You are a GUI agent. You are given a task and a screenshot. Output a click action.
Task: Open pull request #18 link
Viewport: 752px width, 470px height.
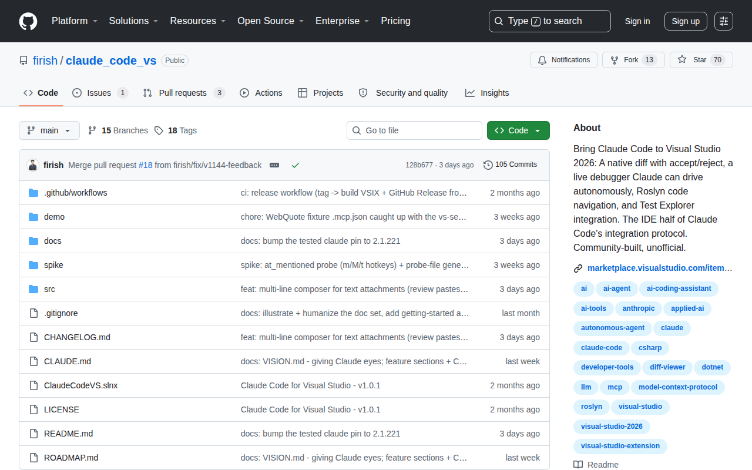click(145, 165)
